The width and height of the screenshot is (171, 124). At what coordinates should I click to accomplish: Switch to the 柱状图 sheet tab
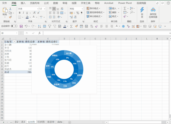coord(41,122)
